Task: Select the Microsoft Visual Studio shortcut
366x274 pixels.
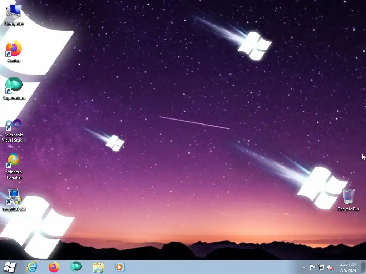Action: 14,131
